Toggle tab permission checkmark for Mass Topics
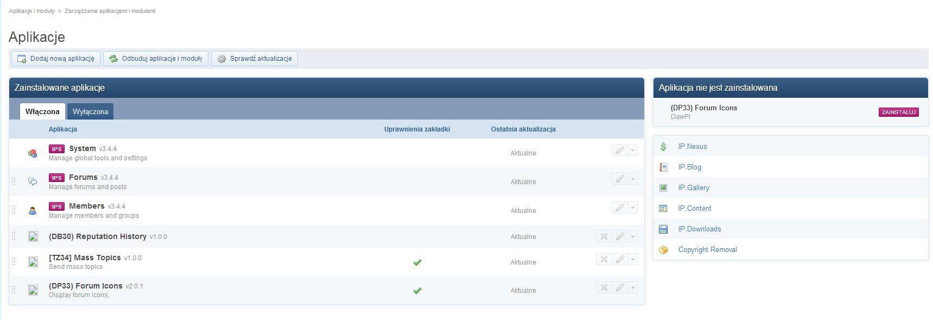This screenshot has width=933, height=320. pyautogui.click(x=417, y=262)
